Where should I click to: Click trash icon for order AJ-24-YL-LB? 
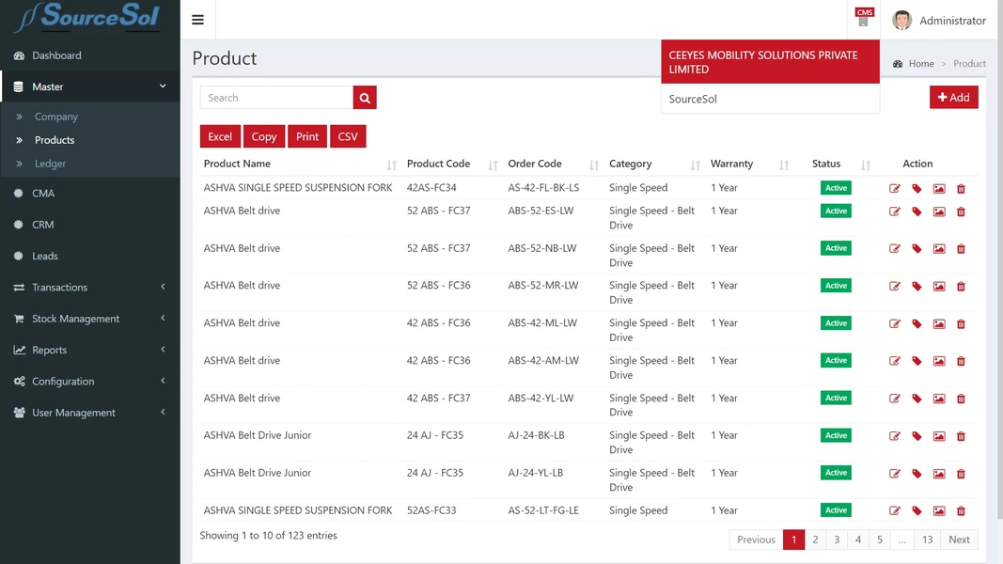click(961, 474)
